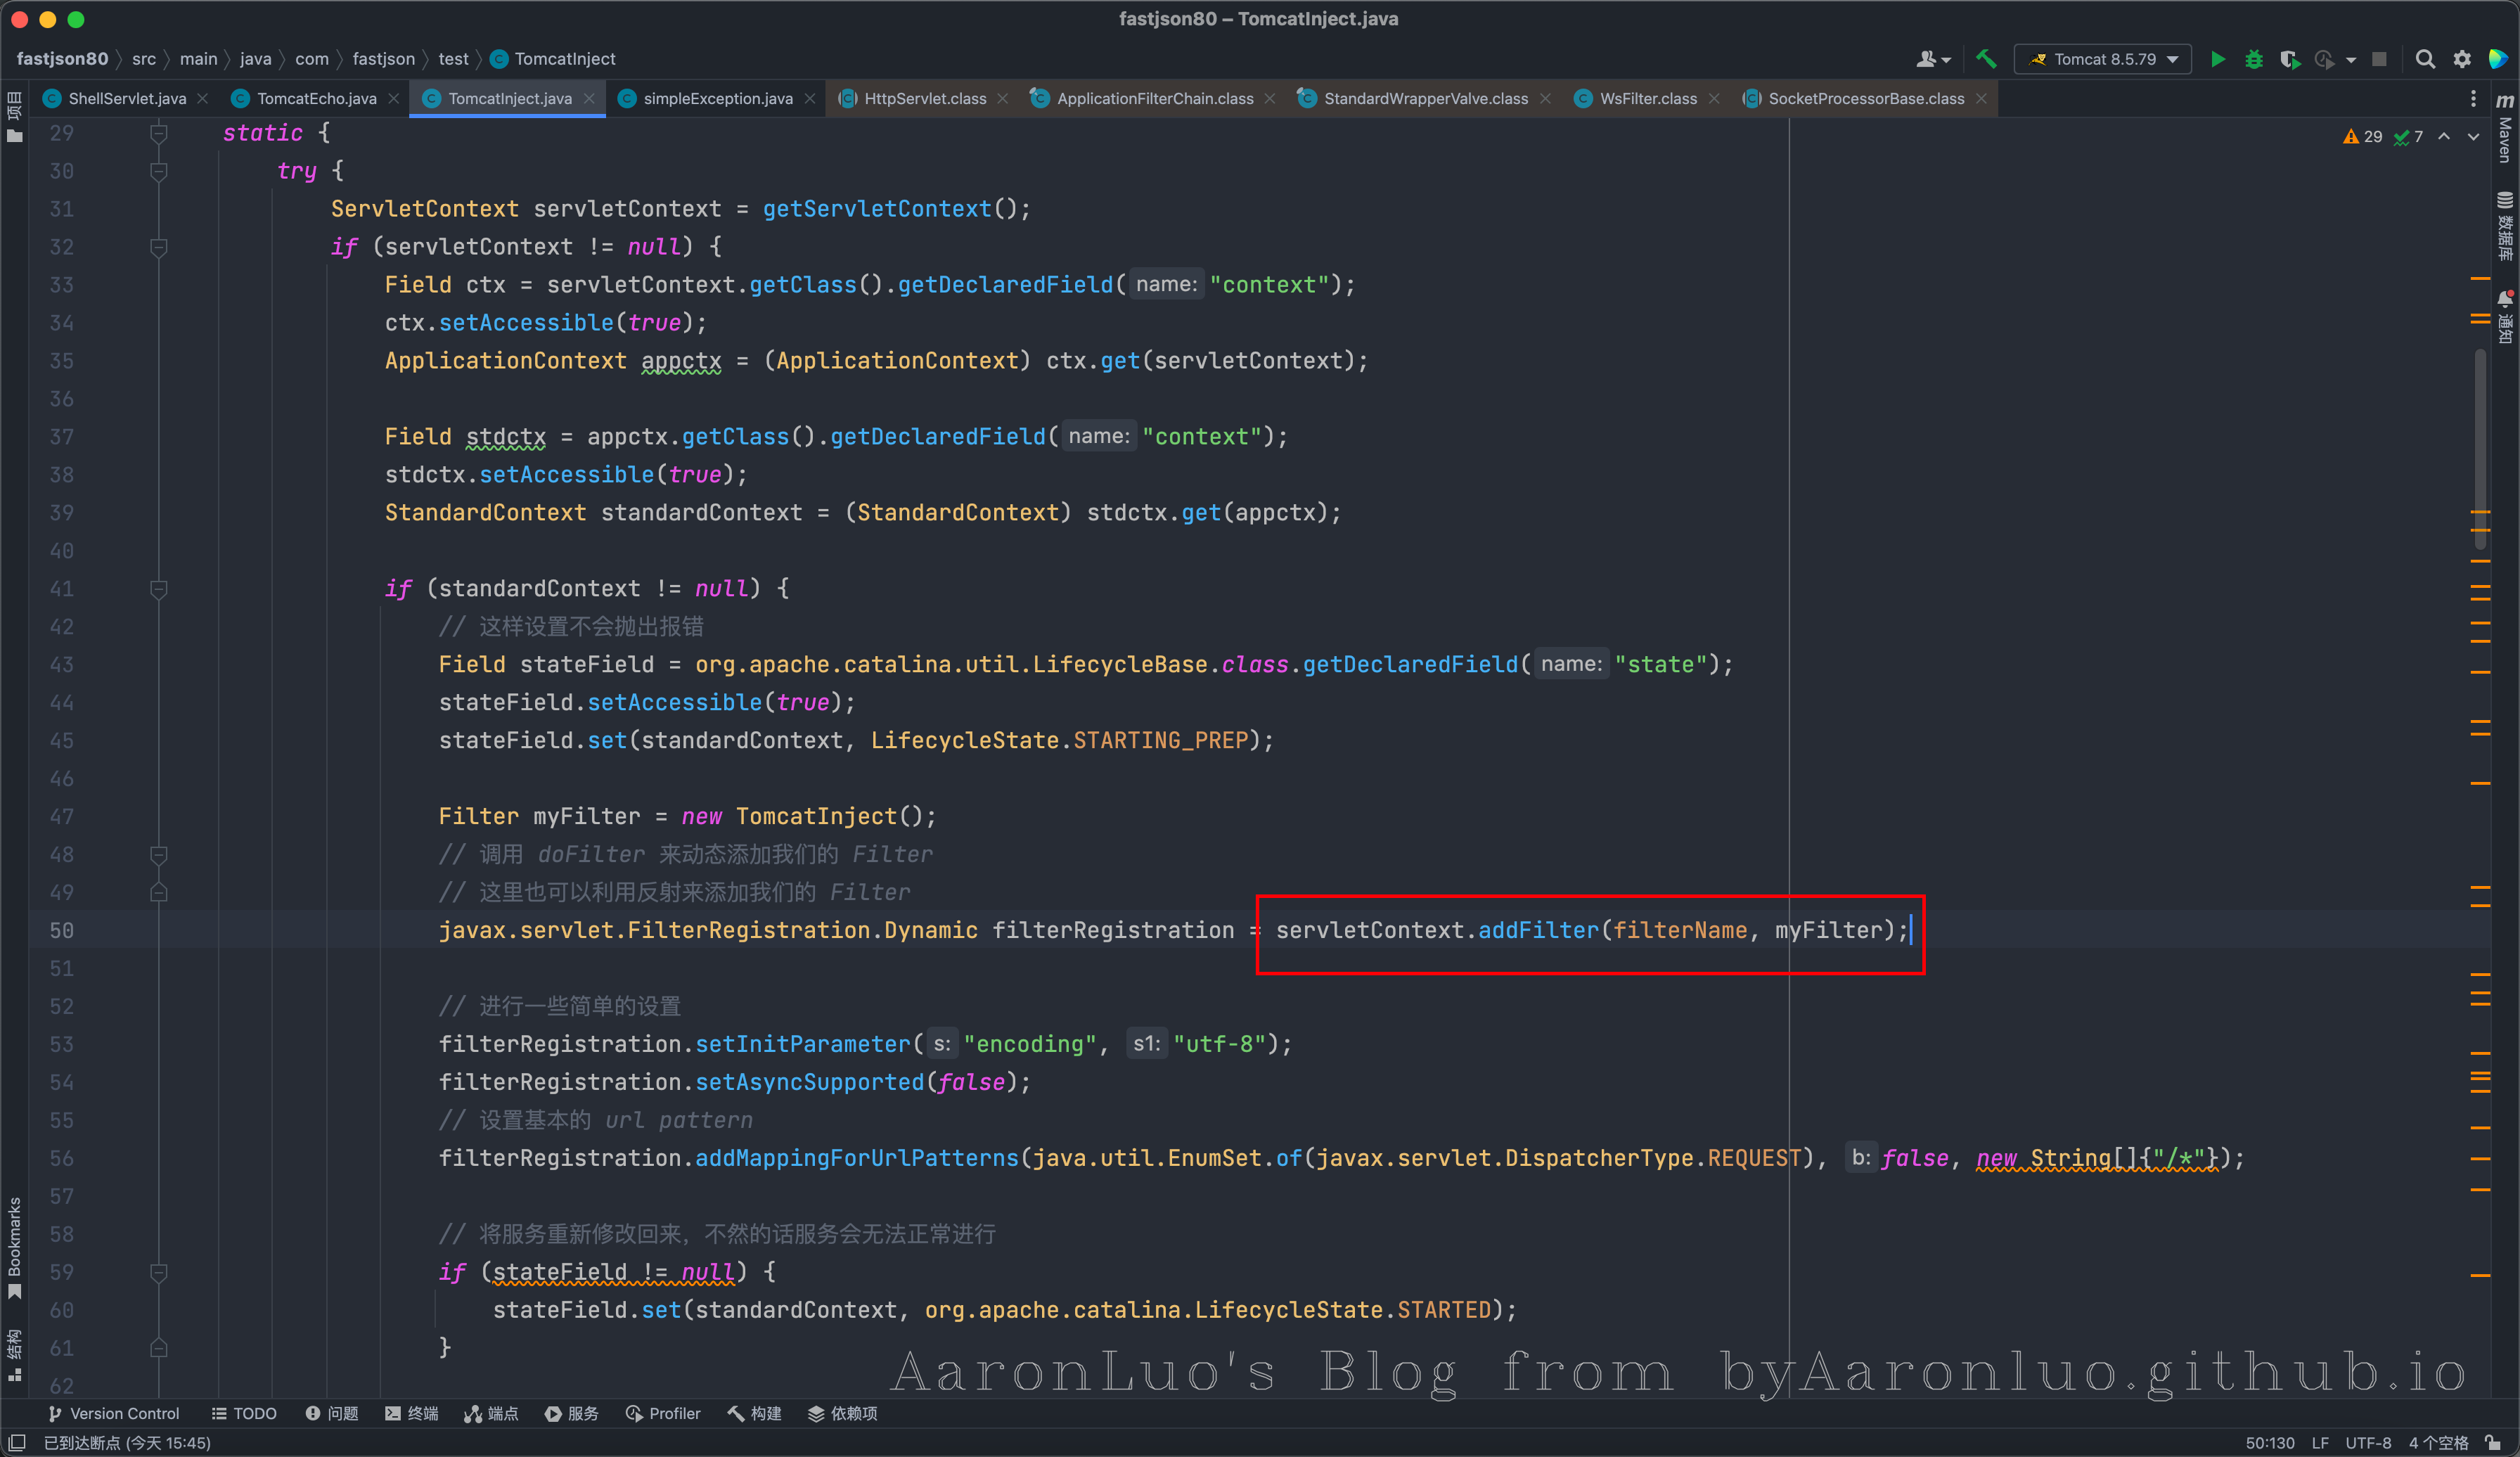Open the 端点 (Endpoints) tool window

(x=491, y=1413)
